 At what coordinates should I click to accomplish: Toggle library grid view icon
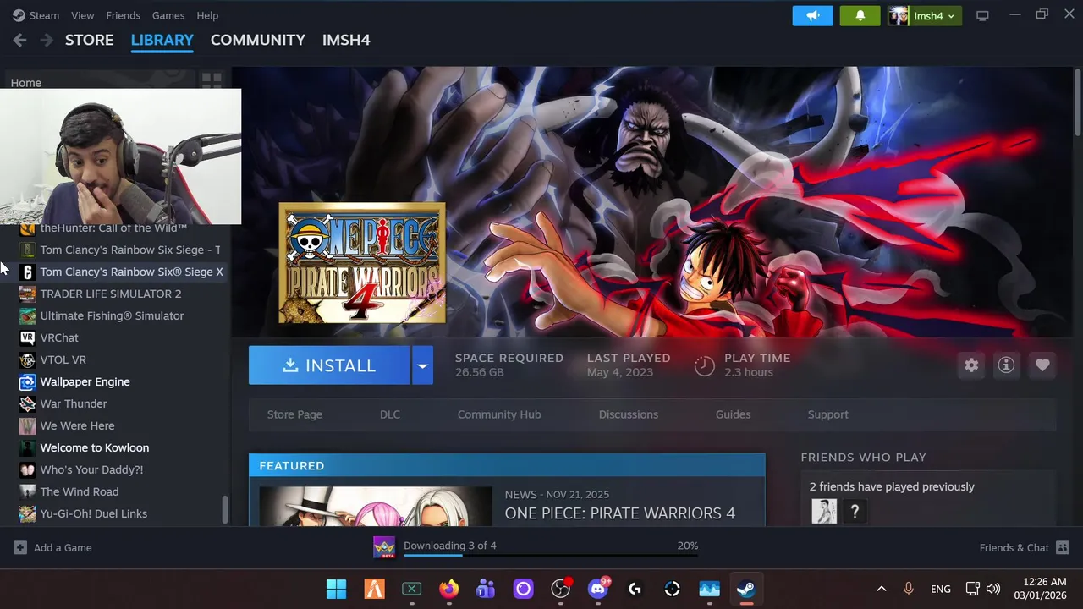212,81
